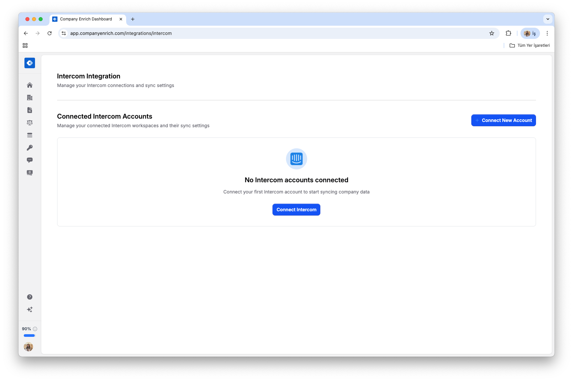
Task: Click the address bar URL field
Action: pyautogui.click(x=279, y=33)
